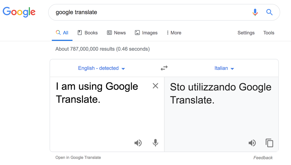Start voice input in the translate box

click(155, 143)
